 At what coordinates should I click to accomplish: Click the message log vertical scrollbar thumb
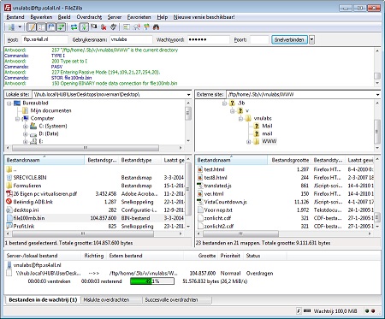pos(377,76)
